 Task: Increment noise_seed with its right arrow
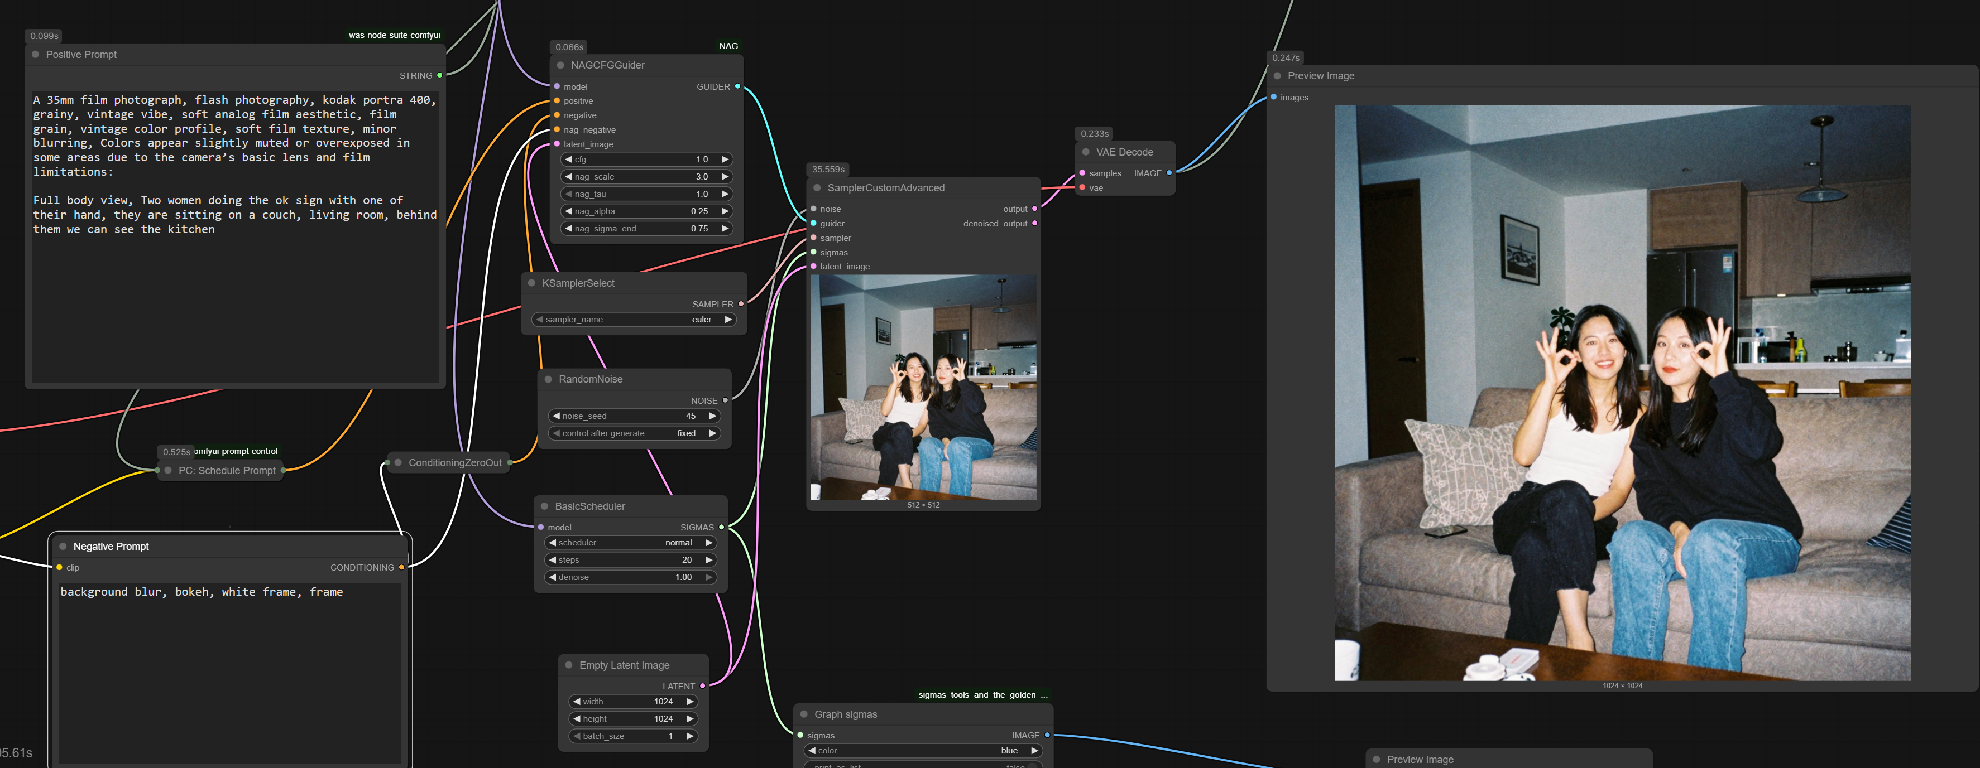[712, 416]
